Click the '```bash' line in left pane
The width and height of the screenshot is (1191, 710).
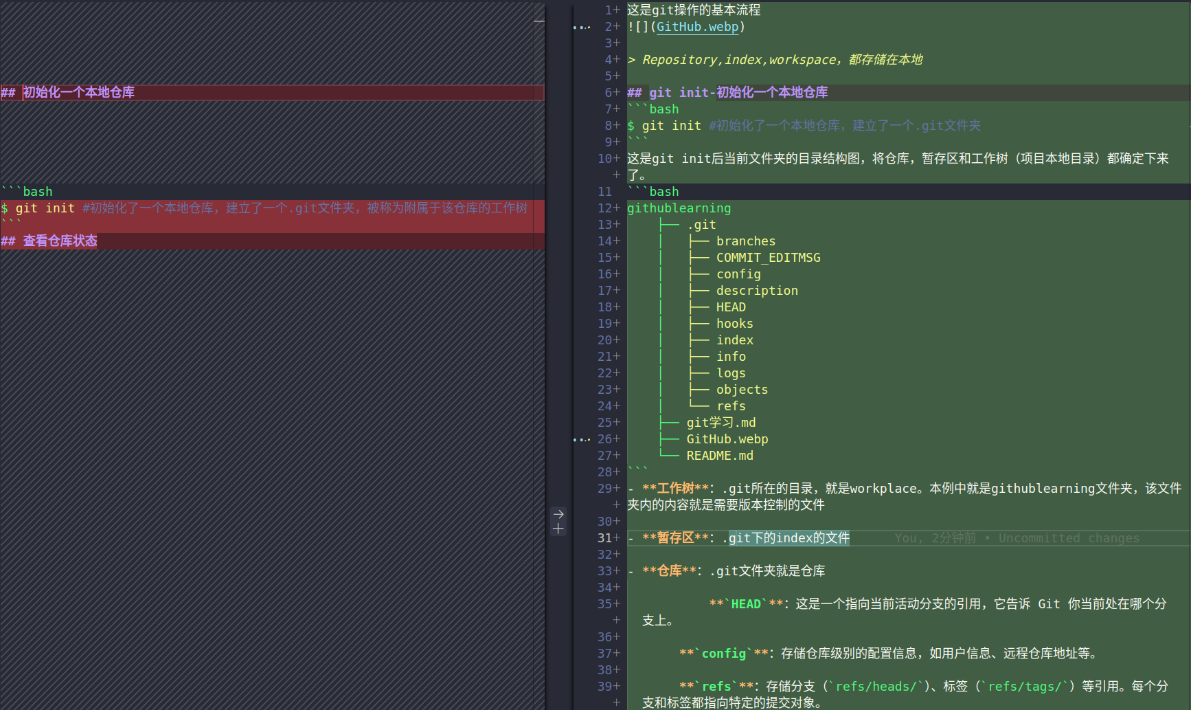click(27, 192)
